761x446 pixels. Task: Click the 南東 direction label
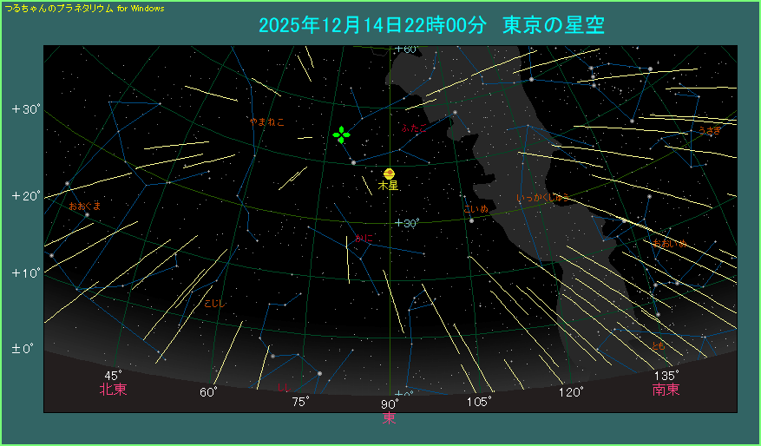click(x=666, y=390)
